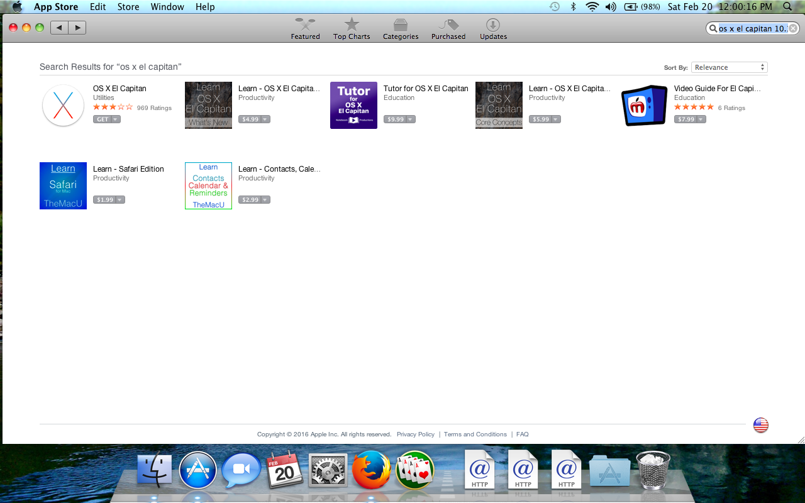Open the Wi-Fi menu bar icon
Screen dimensions: 805x503
(592, 7)
